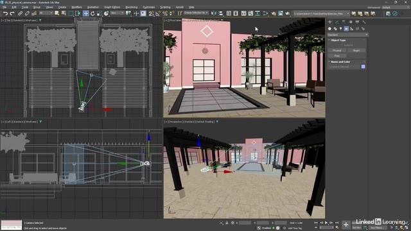Screen dimensions: 411x231
Task: Open the Tools menu
Action: (x=25, y=7)
